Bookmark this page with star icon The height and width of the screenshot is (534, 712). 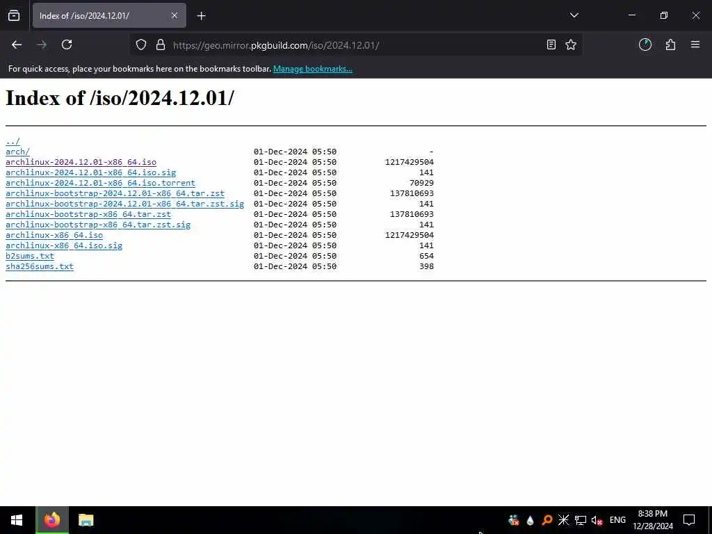tap(571, 44)
